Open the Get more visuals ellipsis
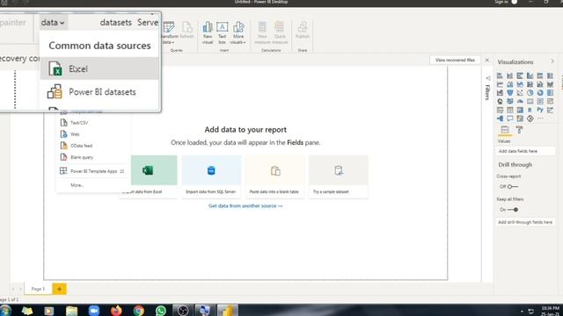Screen dimensions: 563x316 [540, 118]
